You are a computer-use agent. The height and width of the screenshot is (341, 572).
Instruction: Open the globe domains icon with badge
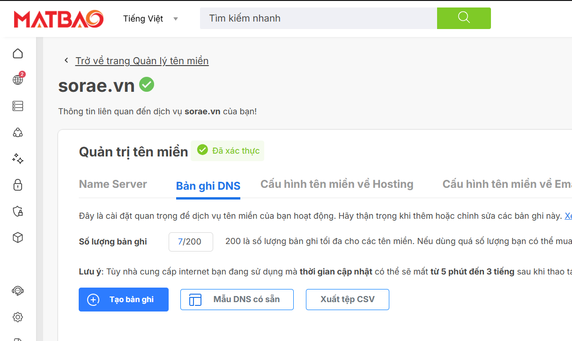18,79
